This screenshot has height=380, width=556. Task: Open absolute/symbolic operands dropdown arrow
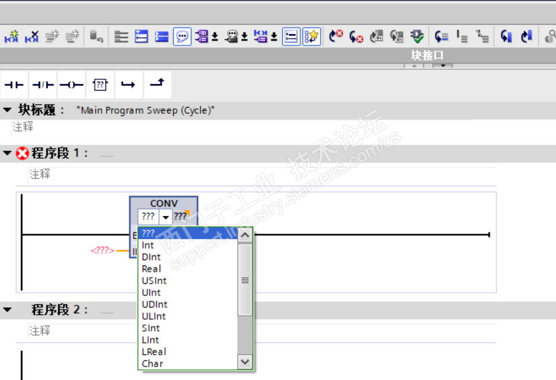pos(215,37)
